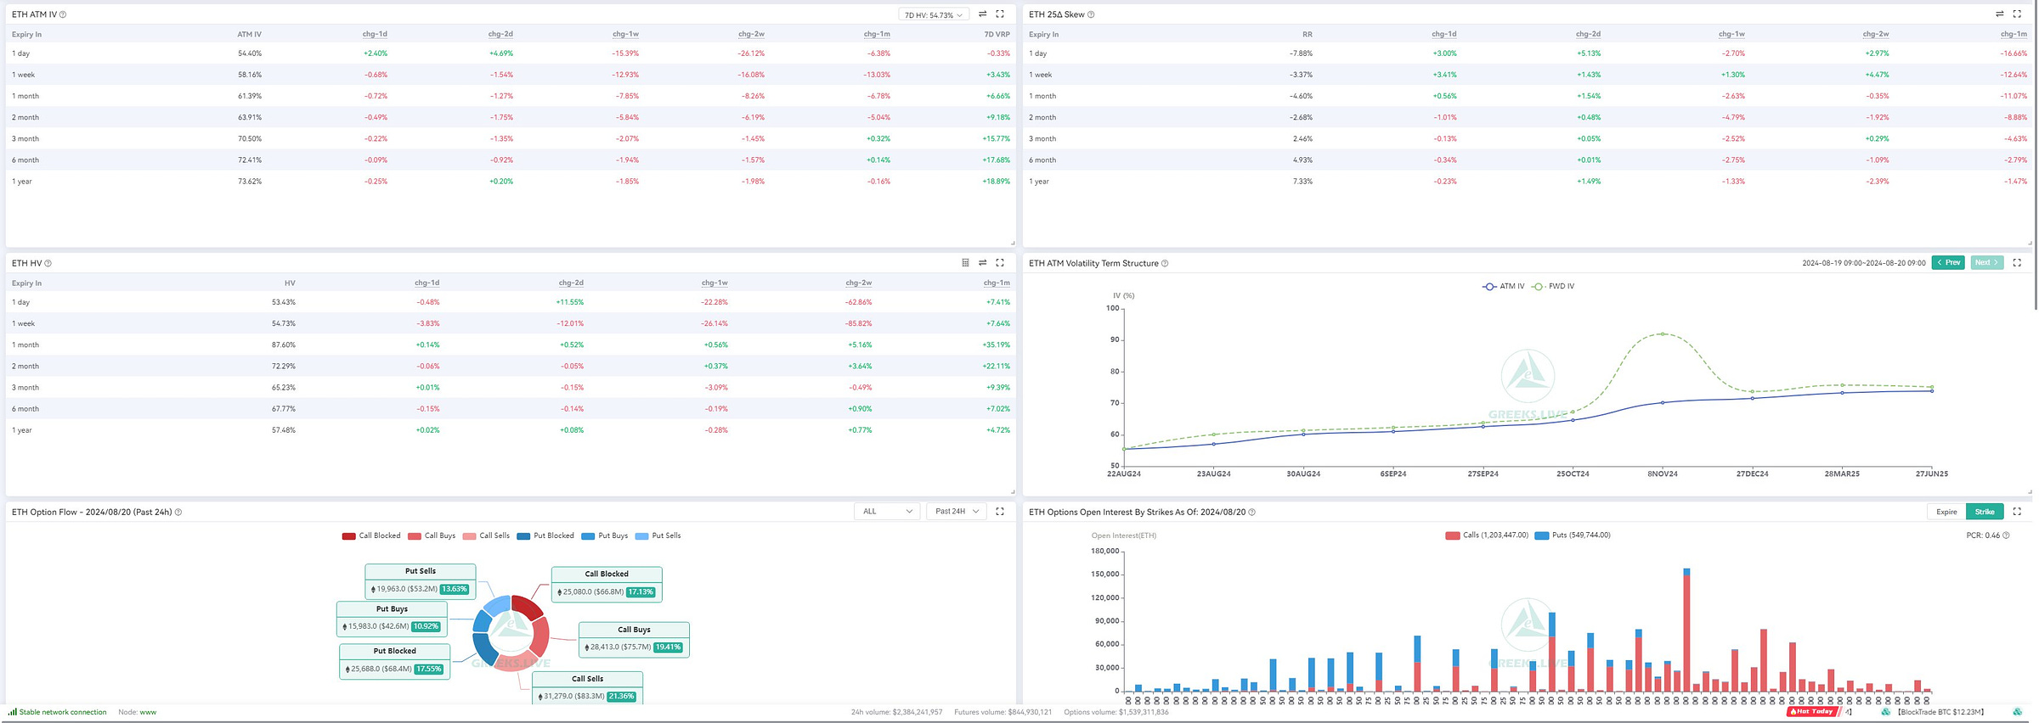Toggle the ATM IV series in legend
Image resolution: width=2039 pixels, height=723 pixels.
[1503, 287]
